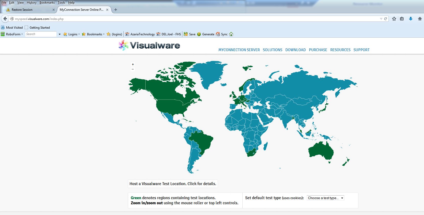The image size is (424, 215).
Task: Reload the page with the refresh icon
Action: pos(386,19)
